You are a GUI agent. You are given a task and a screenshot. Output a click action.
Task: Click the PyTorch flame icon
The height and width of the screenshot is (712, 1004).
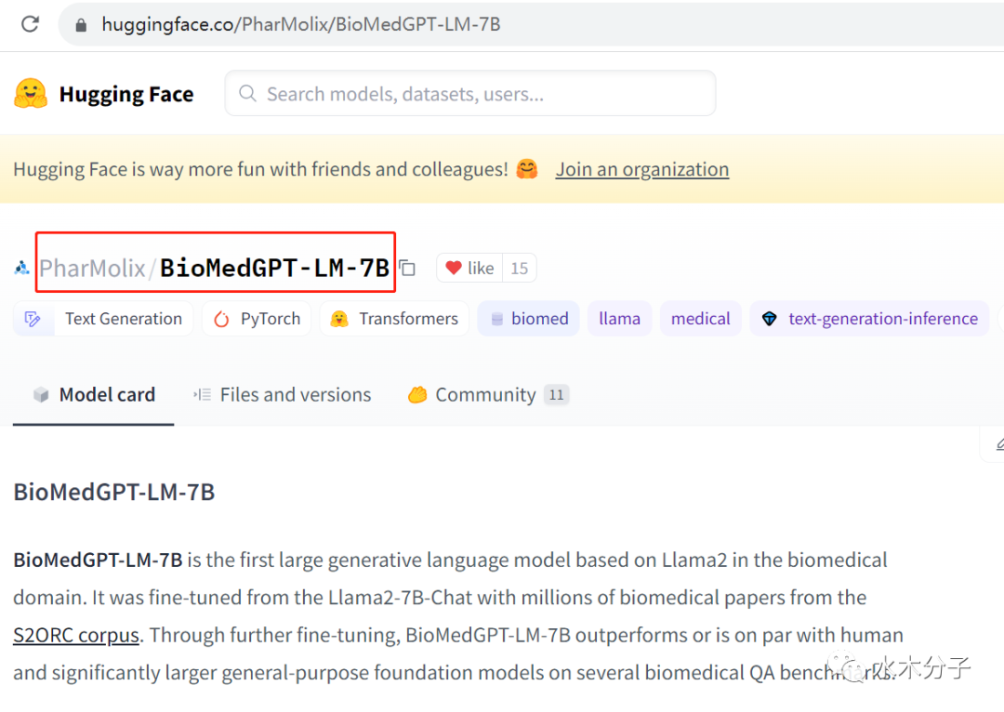click(x=221, y=319)
